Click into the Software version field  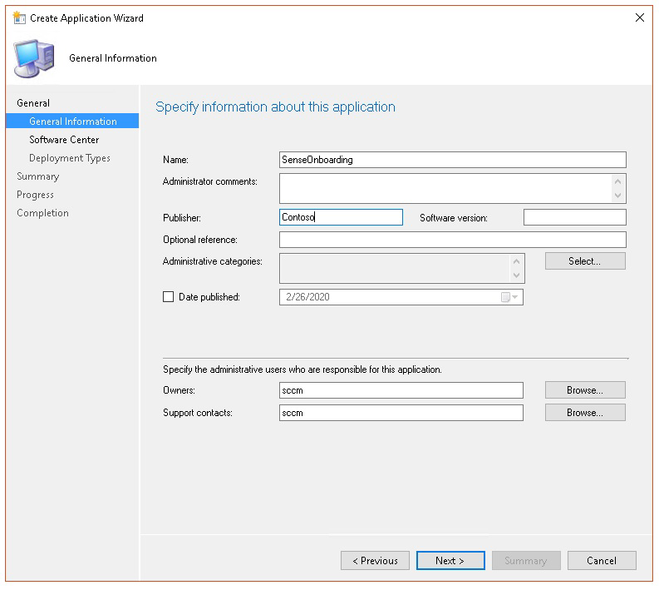click(x=574, y=218)
